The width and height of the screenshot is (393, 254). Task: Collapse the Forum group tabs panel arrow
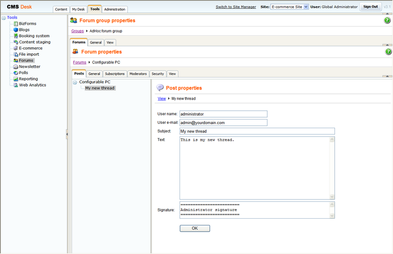coord(387,45)
